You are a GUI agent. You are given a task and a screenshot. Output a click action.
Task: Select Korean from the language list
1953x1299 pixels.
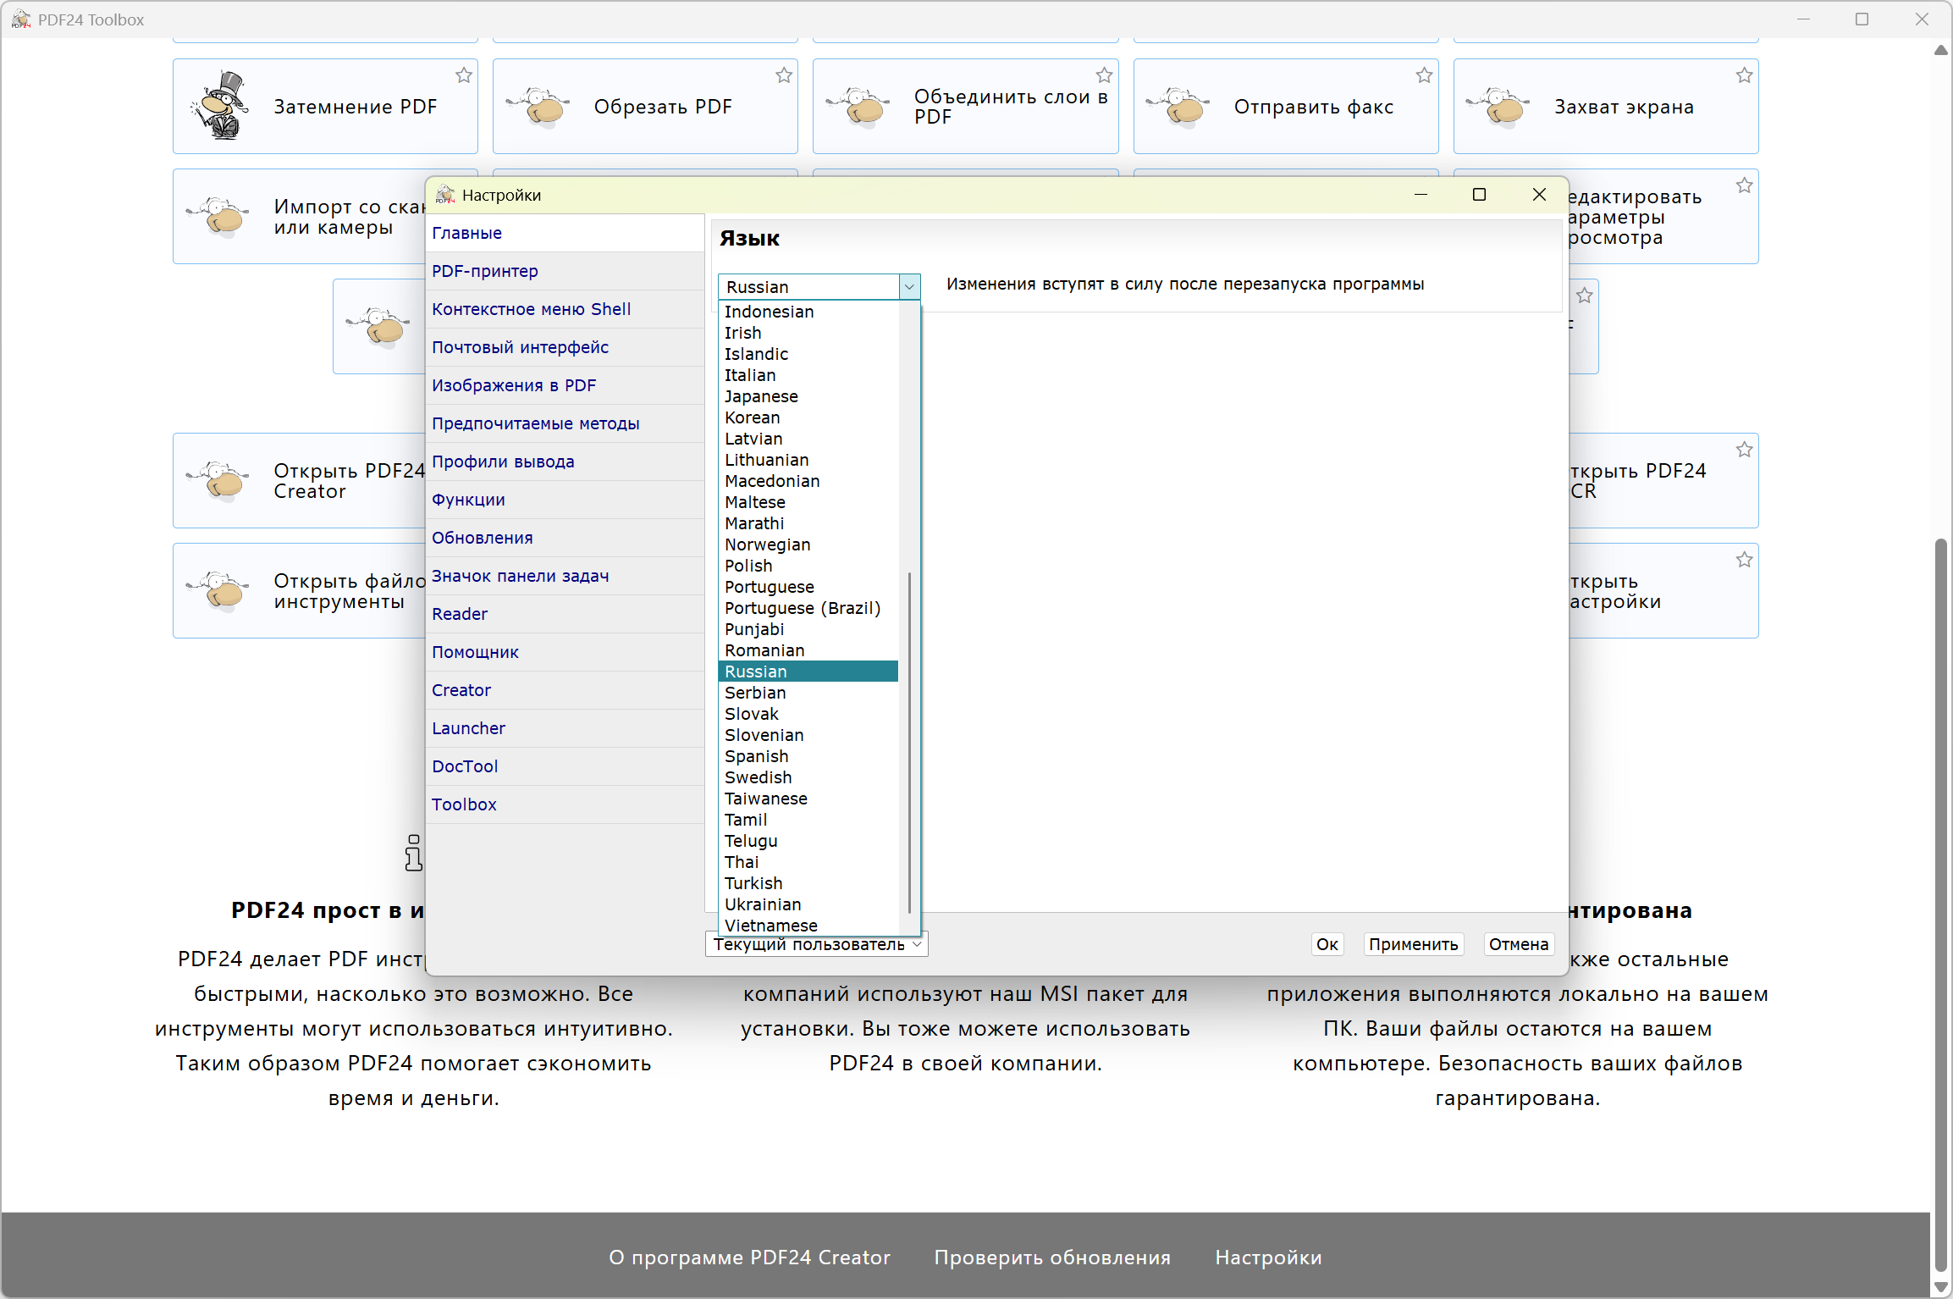click(x=808, y=417)
